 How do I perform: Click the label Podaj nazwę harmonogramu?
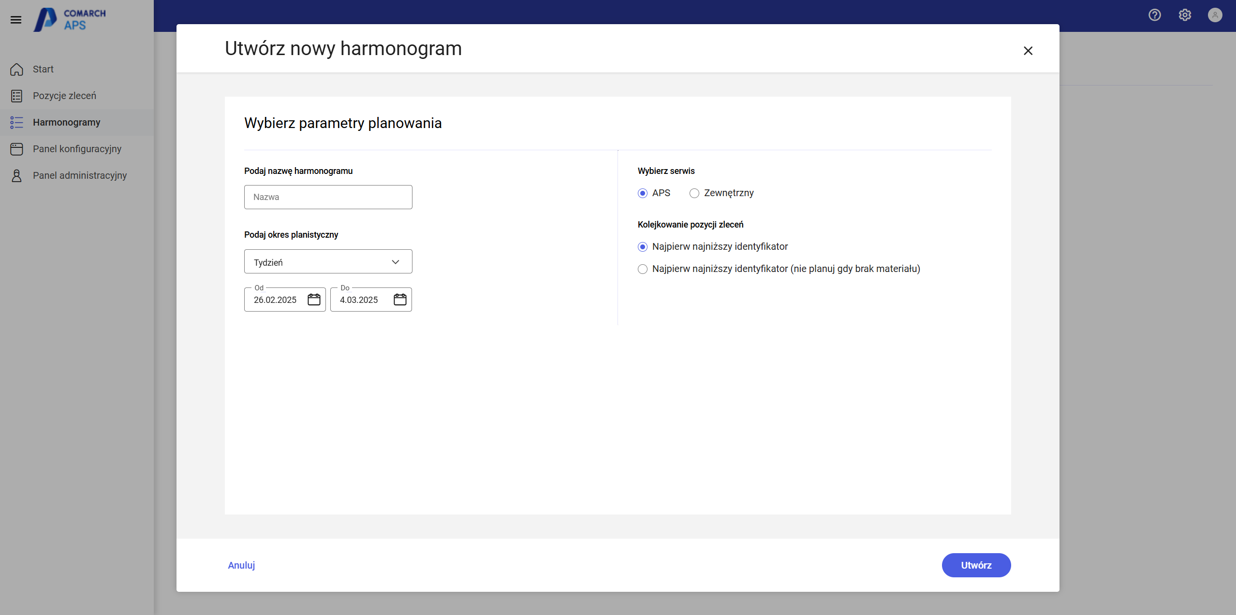[298, 171]
